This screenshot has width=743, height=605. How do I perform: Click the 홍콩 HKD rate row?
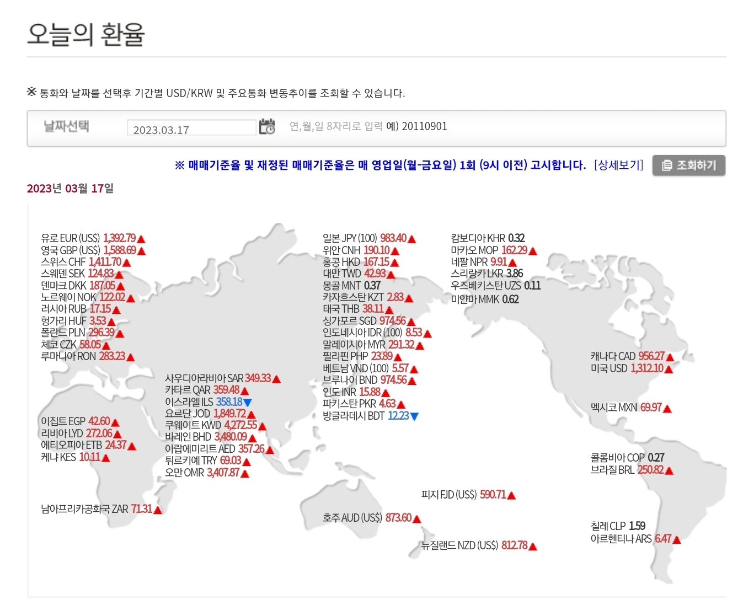click(361, 262)
